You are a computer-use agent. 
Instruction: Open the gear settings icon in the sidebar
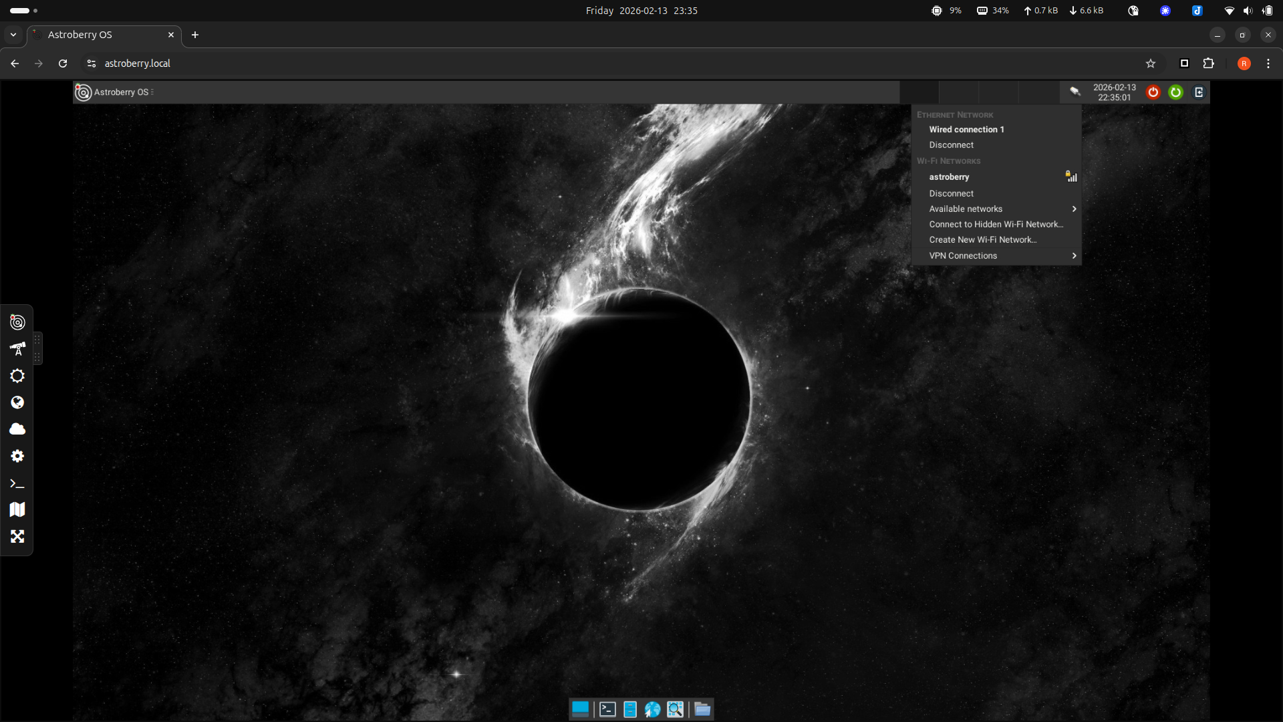tap(17, 456)
